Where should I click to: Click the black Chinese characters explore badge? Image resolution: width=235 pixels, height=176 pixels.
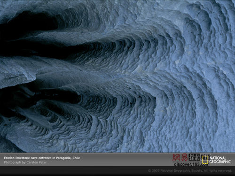tap(194, 157)
